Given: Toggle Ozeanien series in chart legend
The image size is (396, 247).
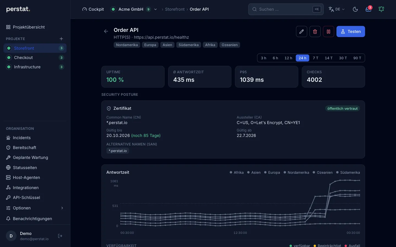Looking at the screenshot, I should coord(323,173).
